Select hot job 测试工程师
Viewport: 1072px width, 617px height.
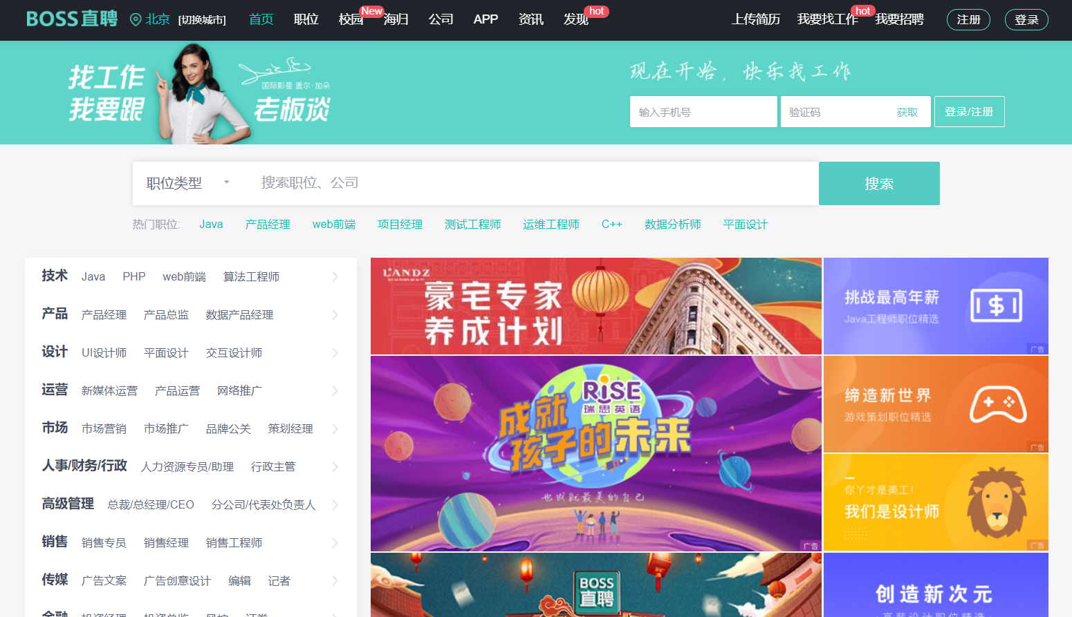pyautogui.click(x=472, y=225)
